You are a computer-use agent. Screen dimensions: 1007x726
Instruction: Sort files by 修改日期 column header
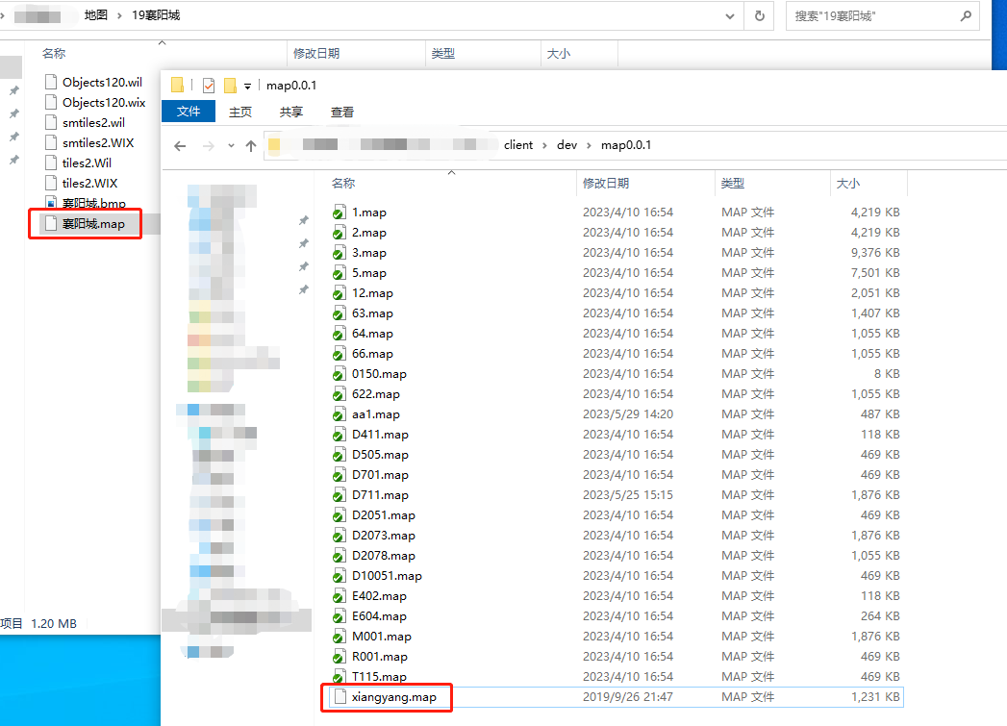(606, 183)
